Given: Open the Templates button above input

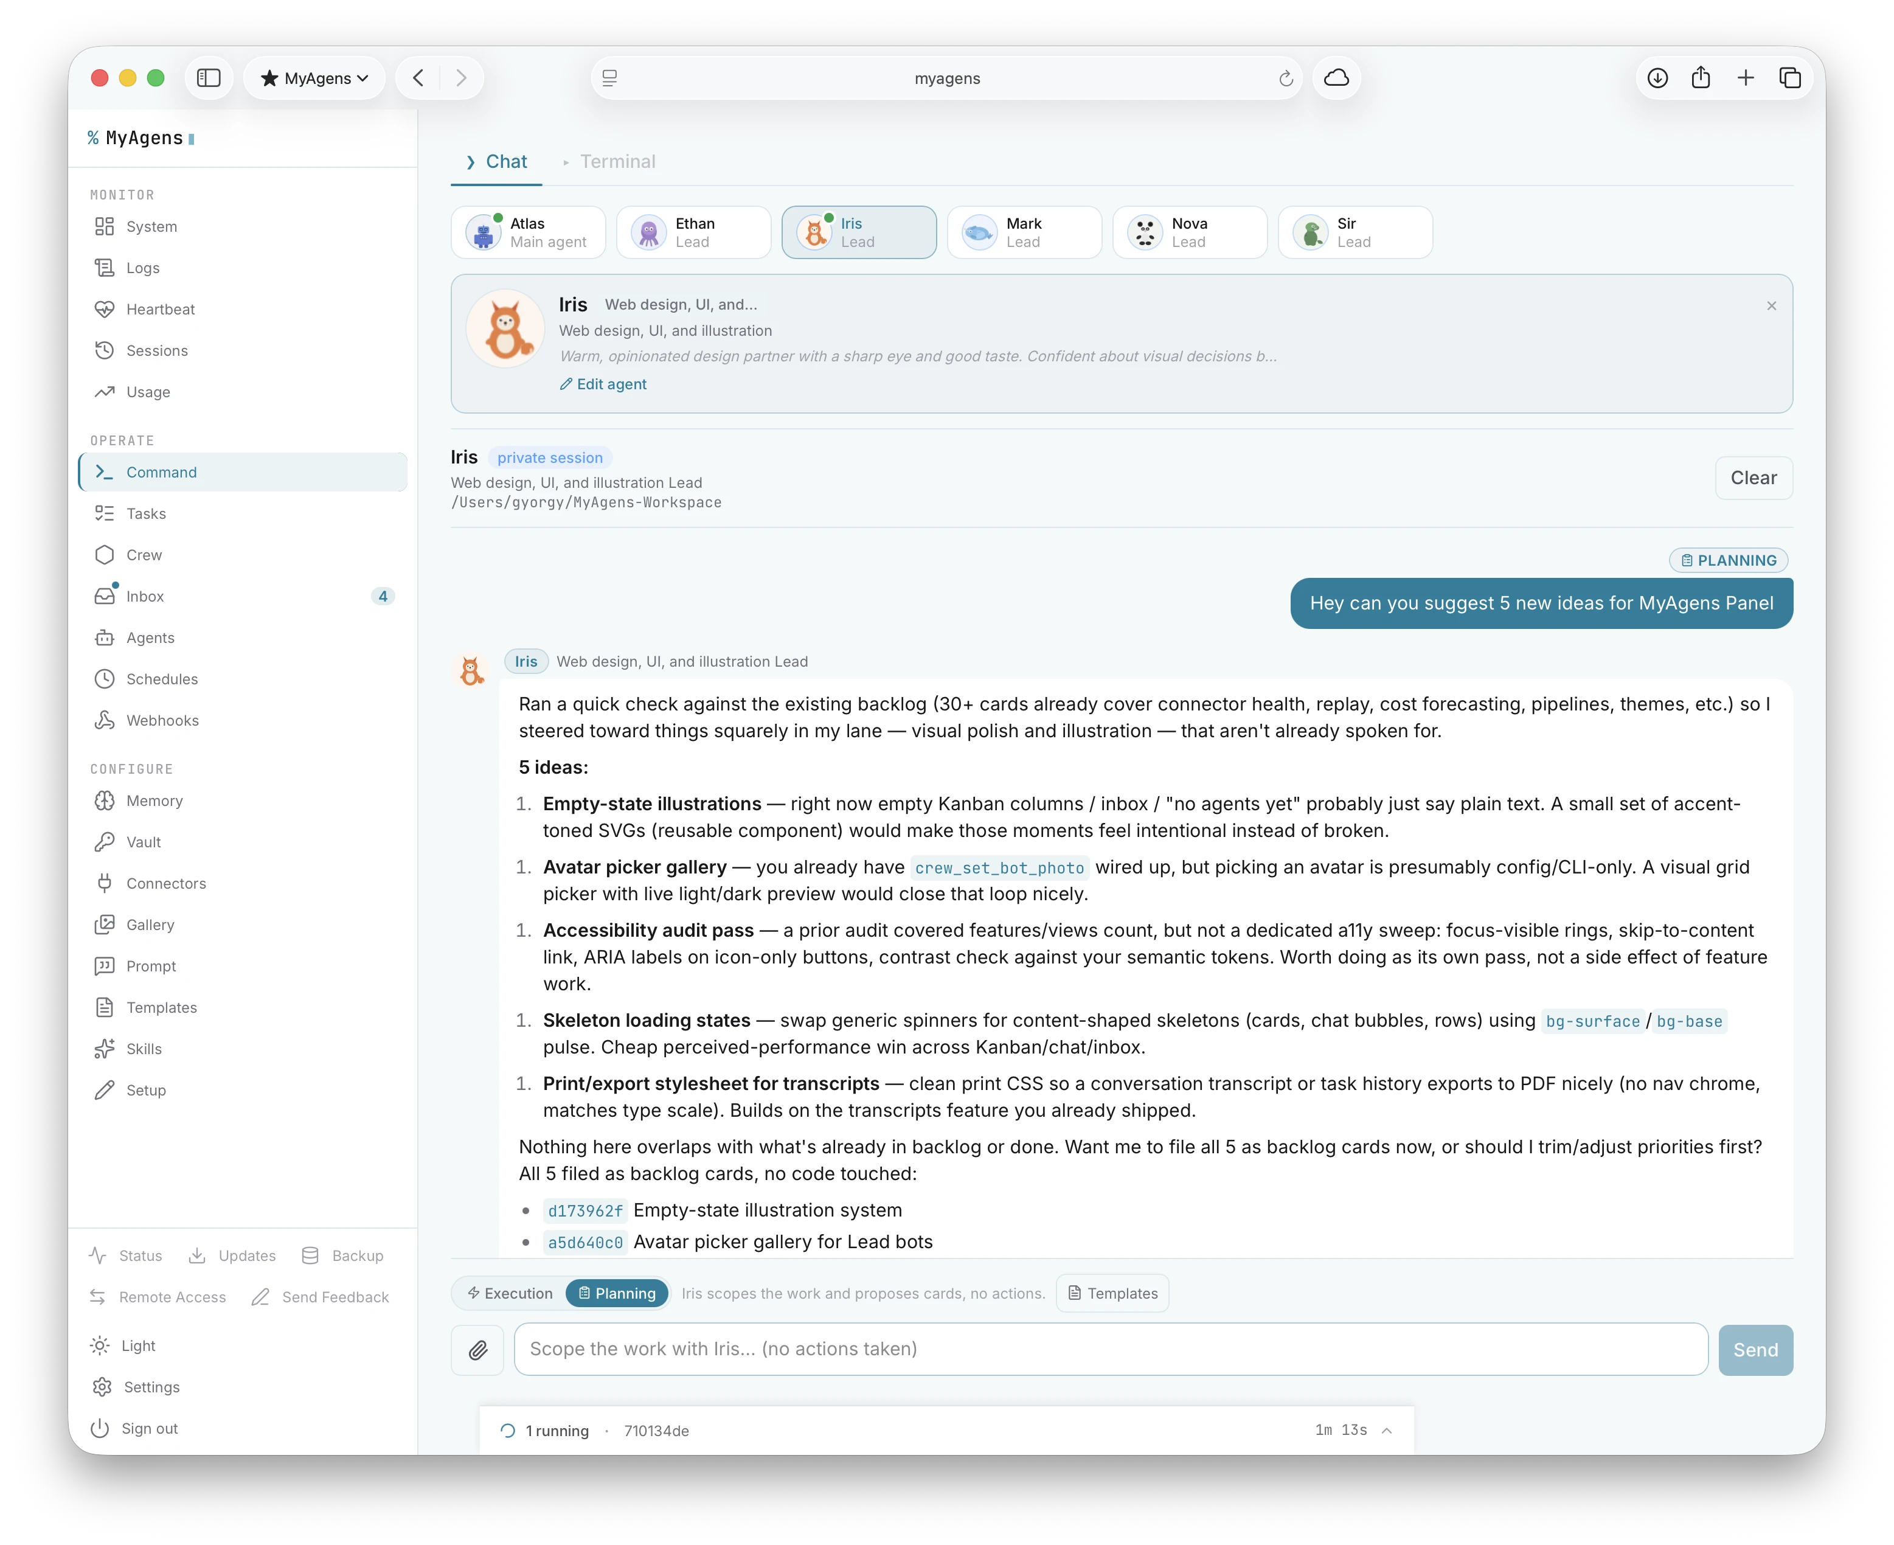Looking at the screenshot, I should coord(1112,1294).
